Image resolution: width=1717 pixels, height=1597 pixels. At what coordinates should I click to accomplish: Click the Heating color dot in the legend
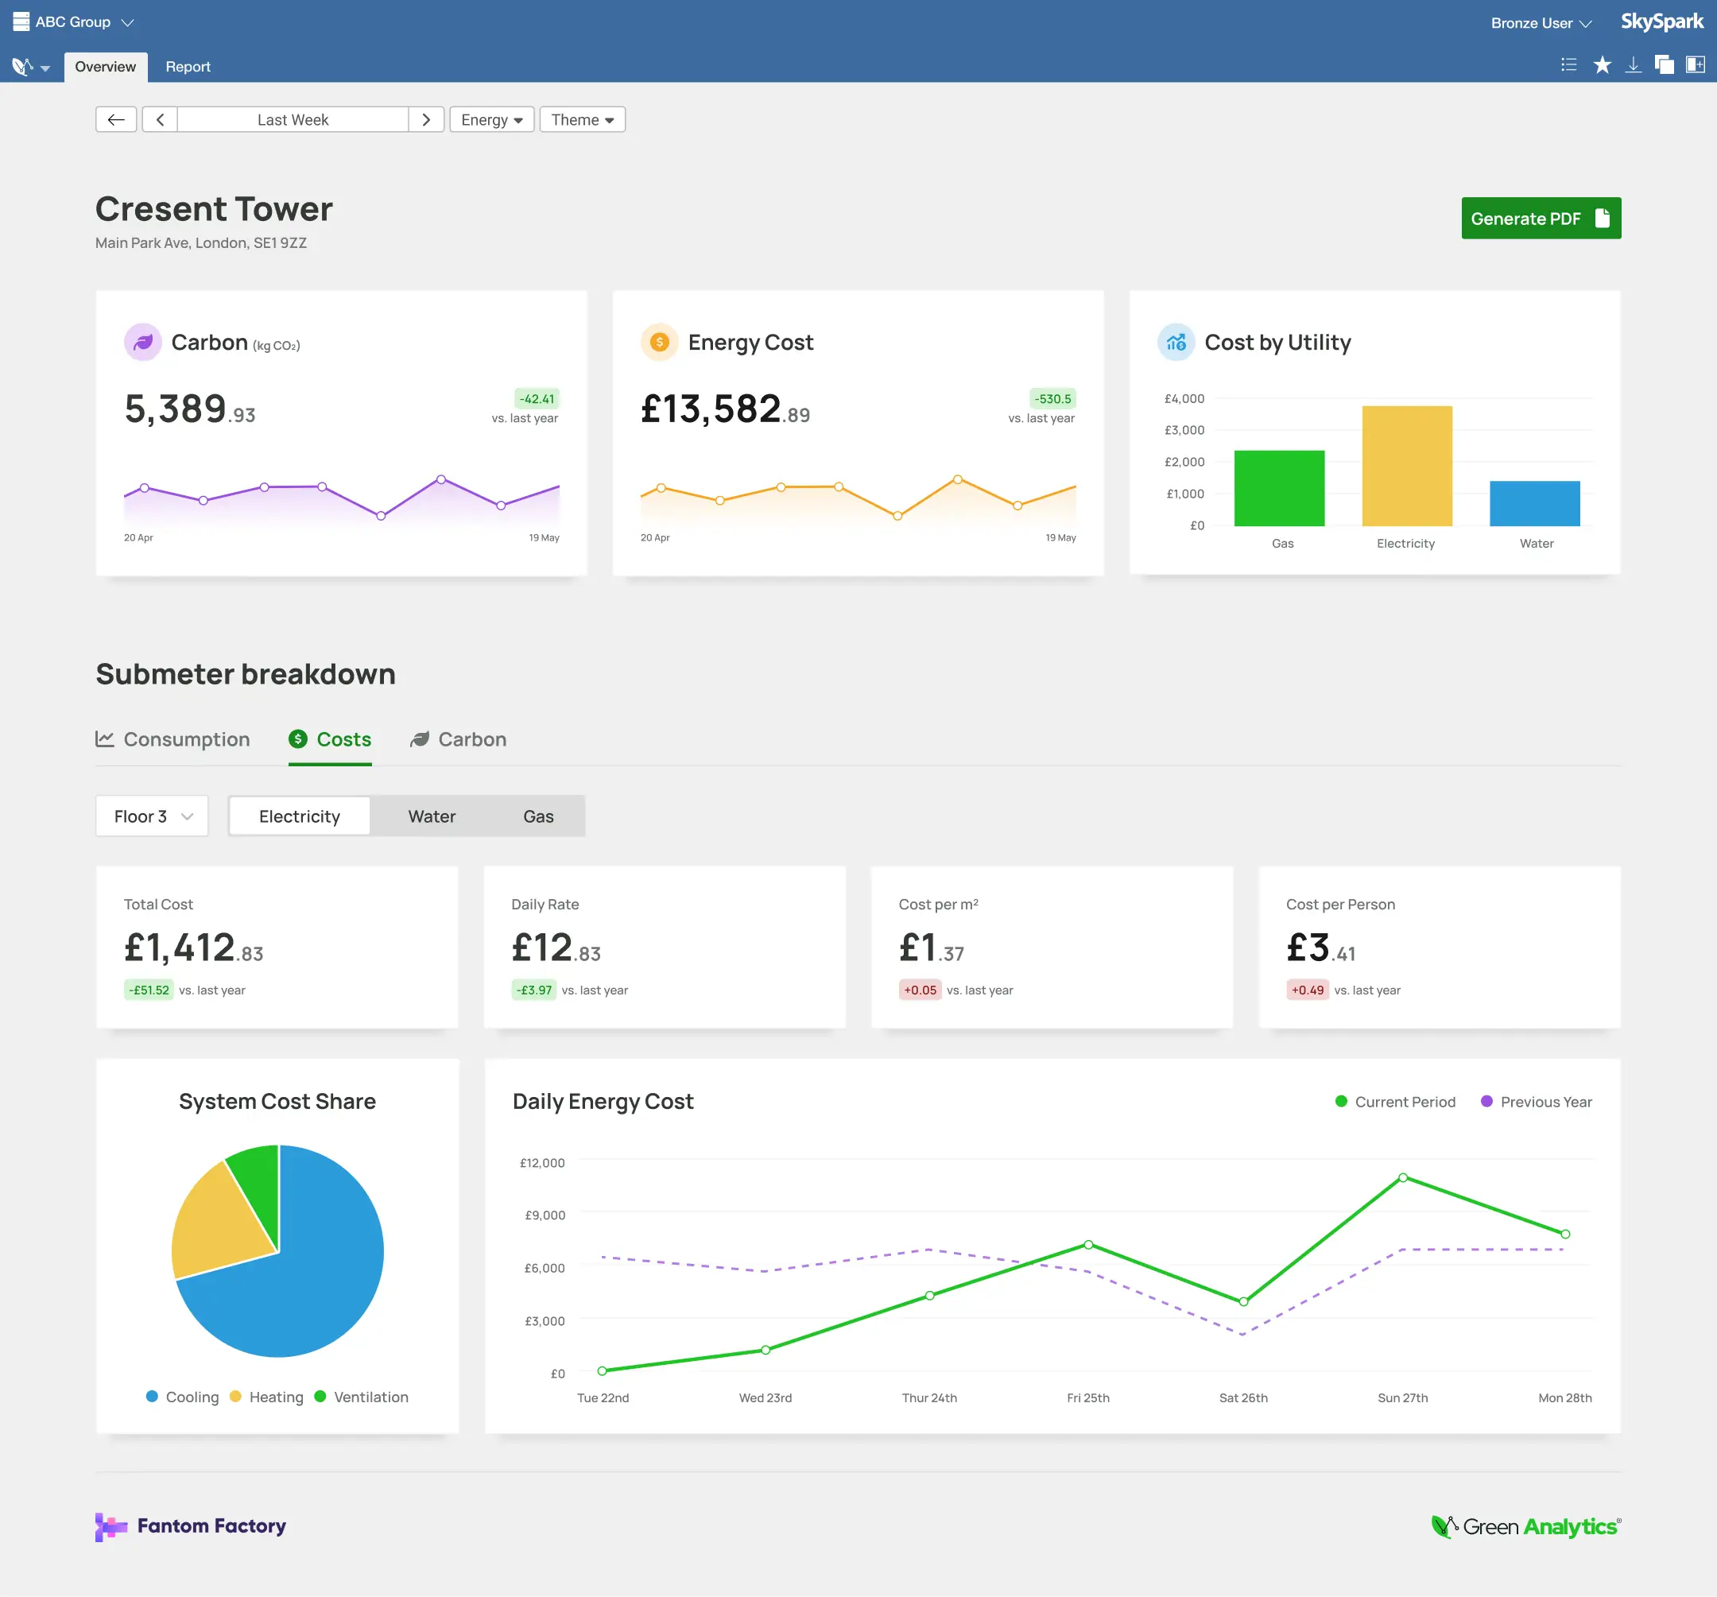235,1397
